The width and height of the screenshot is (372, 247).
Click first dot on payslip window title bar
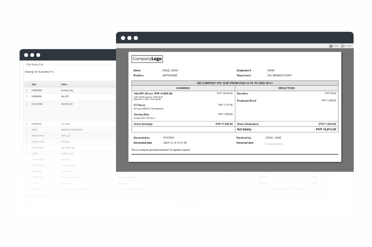123,38
